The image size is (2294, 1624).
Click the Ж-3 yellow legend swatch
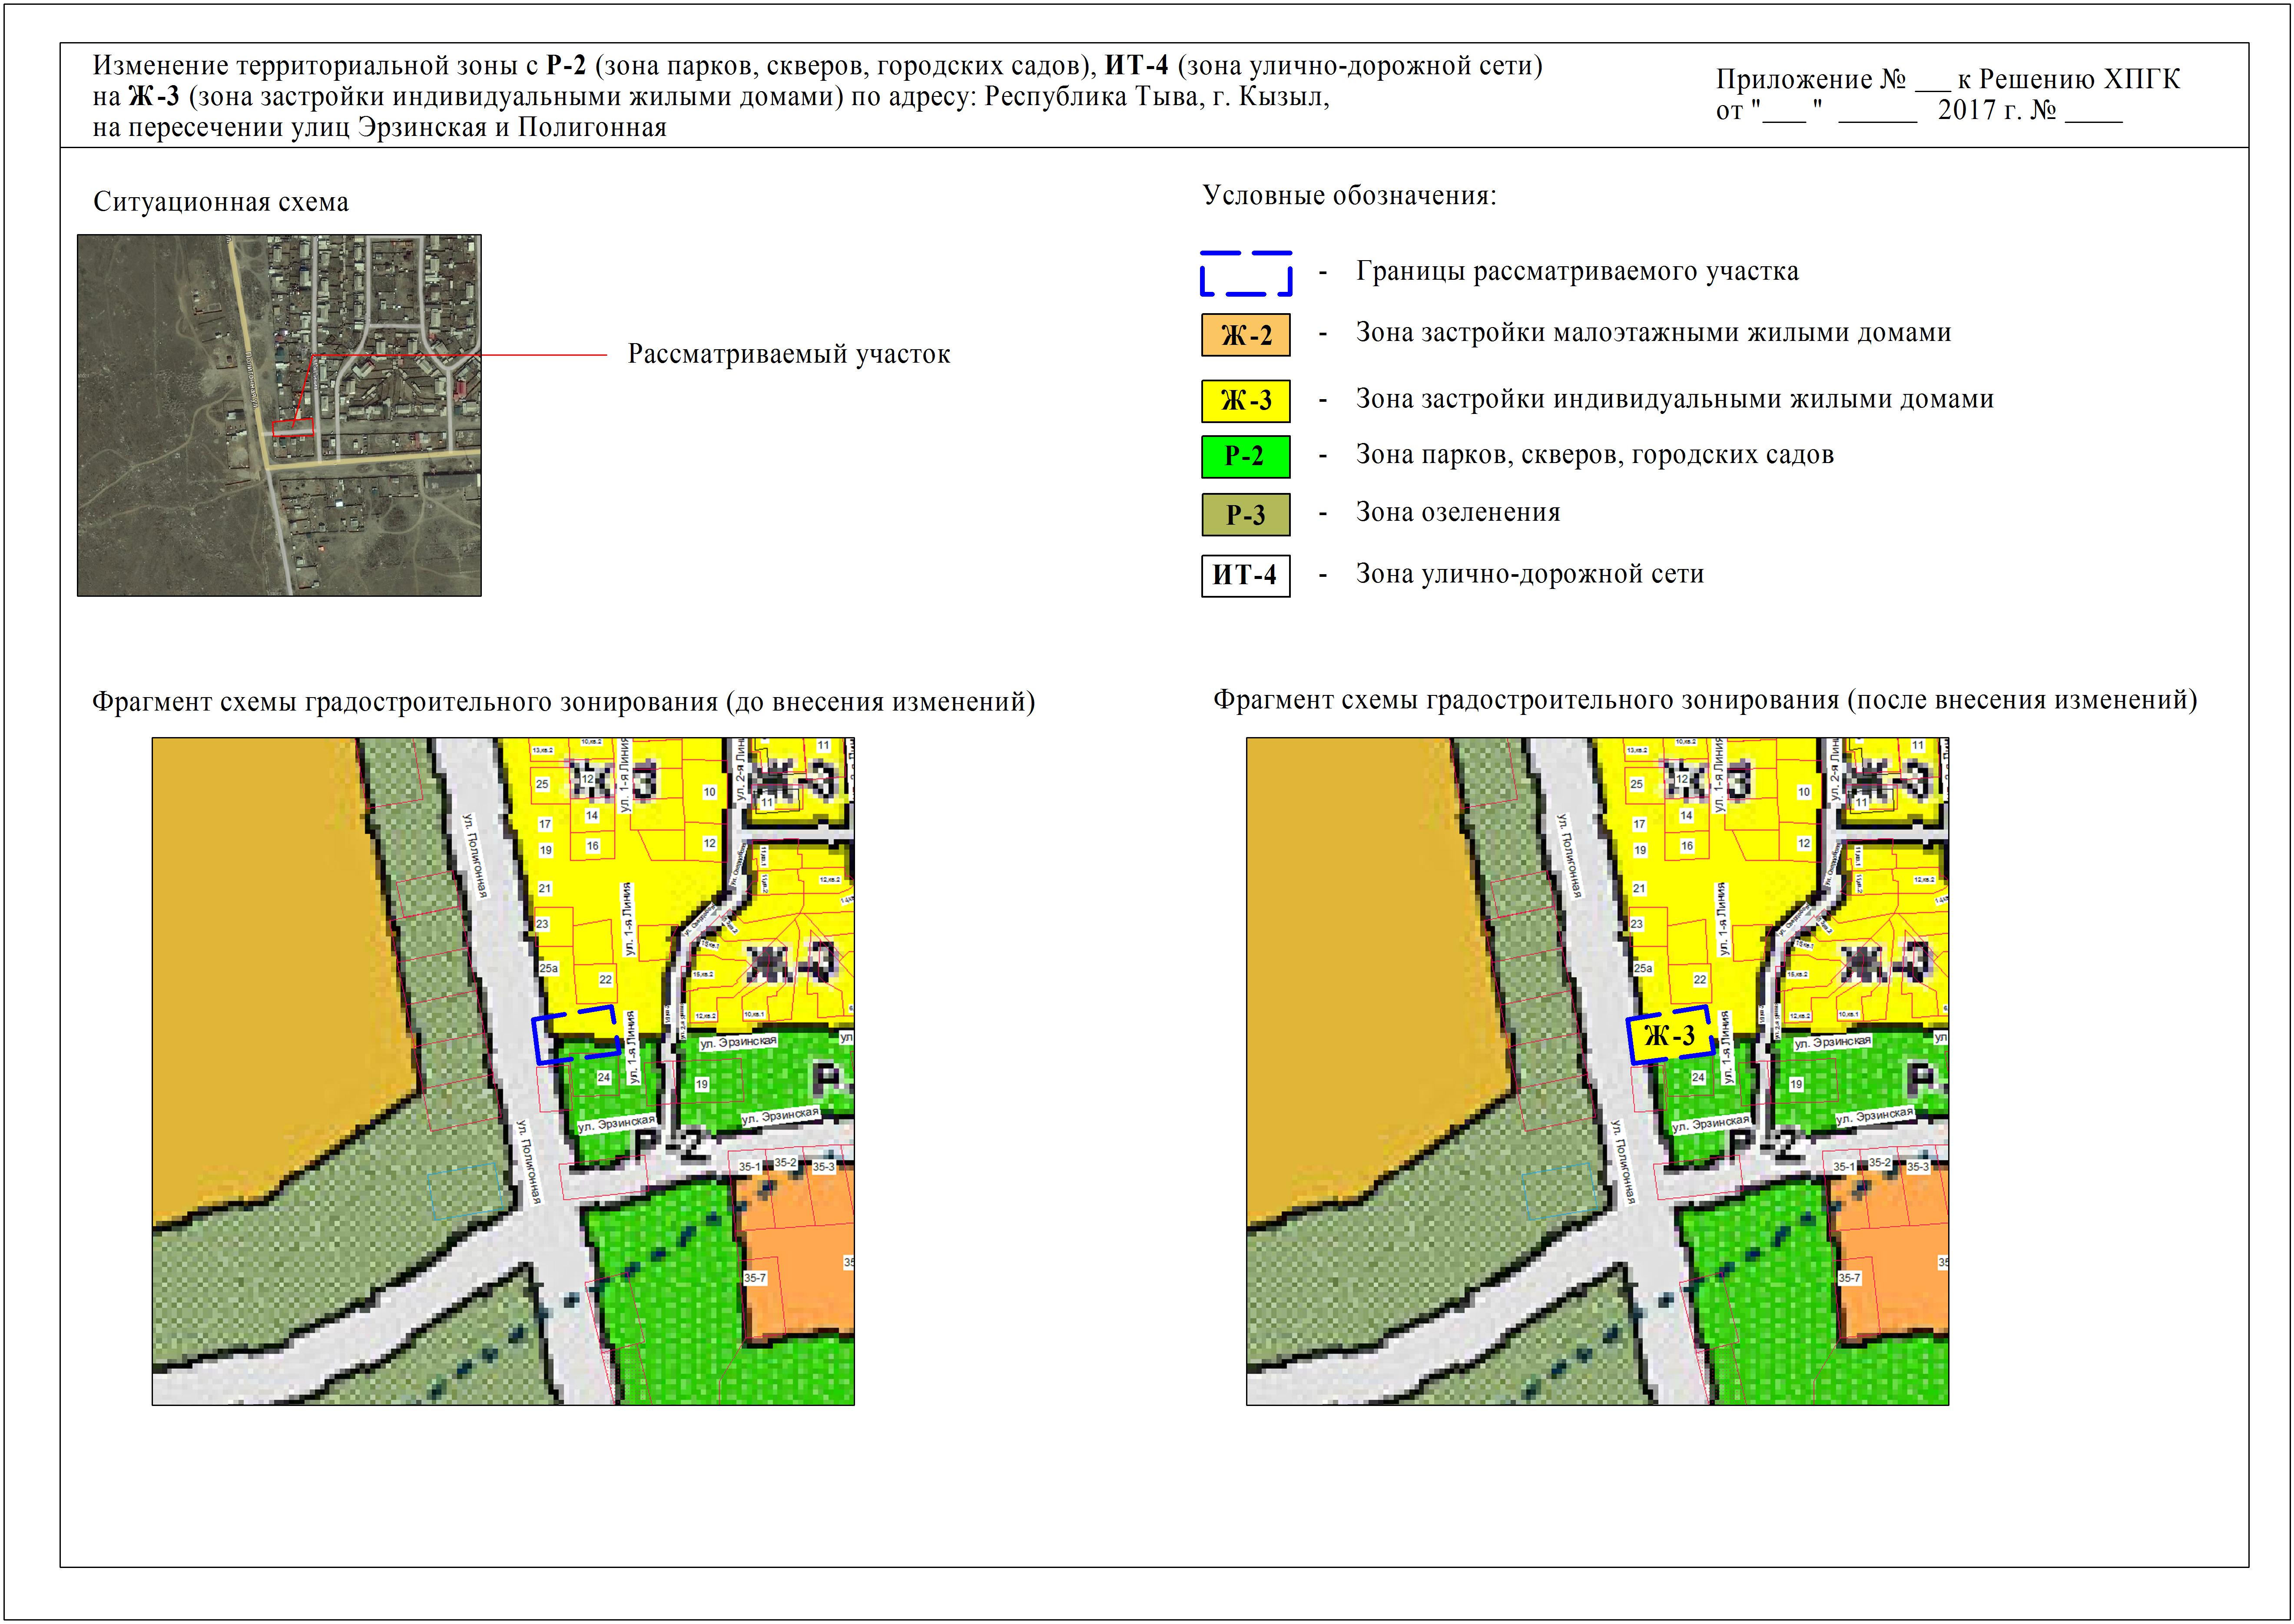(1245, 400)
